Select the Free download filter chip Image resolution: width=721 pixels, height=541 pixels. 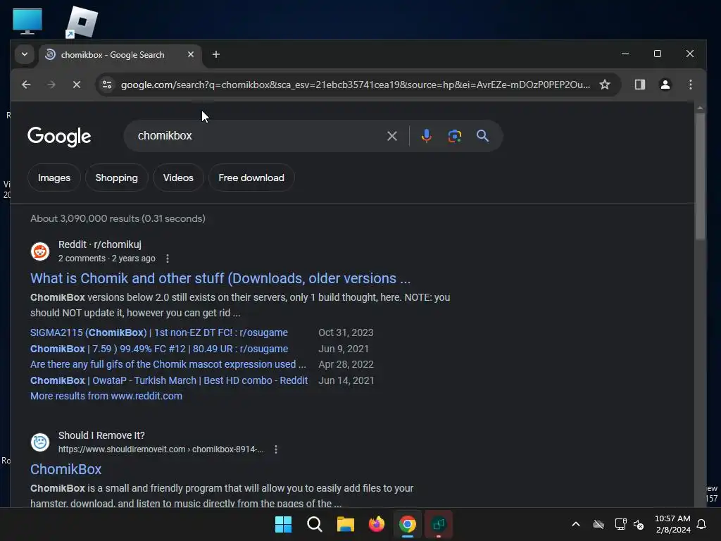[251, 178]
